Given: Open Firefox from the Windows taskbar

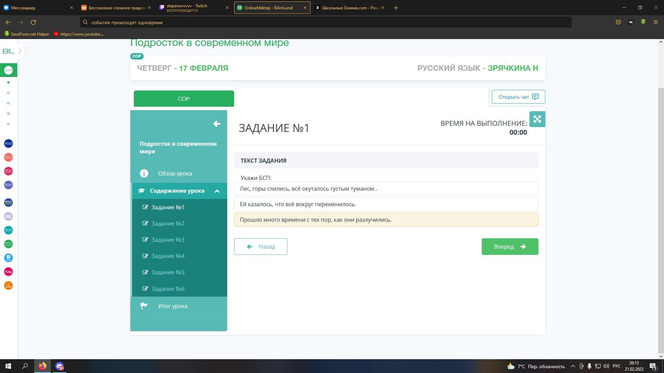Looking at the screenshot, I should 43,366.
